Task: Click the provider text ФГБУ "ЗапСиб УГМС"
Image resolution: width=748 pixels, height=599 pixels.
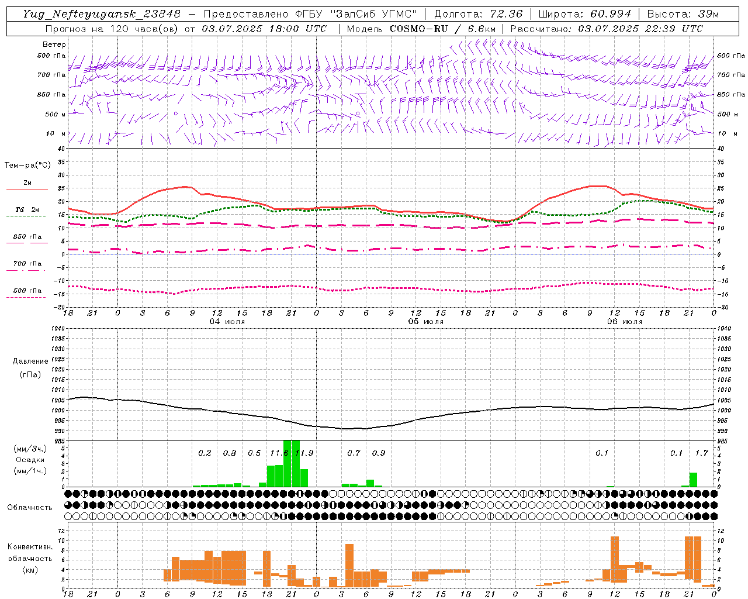Action: pos(358,14)
